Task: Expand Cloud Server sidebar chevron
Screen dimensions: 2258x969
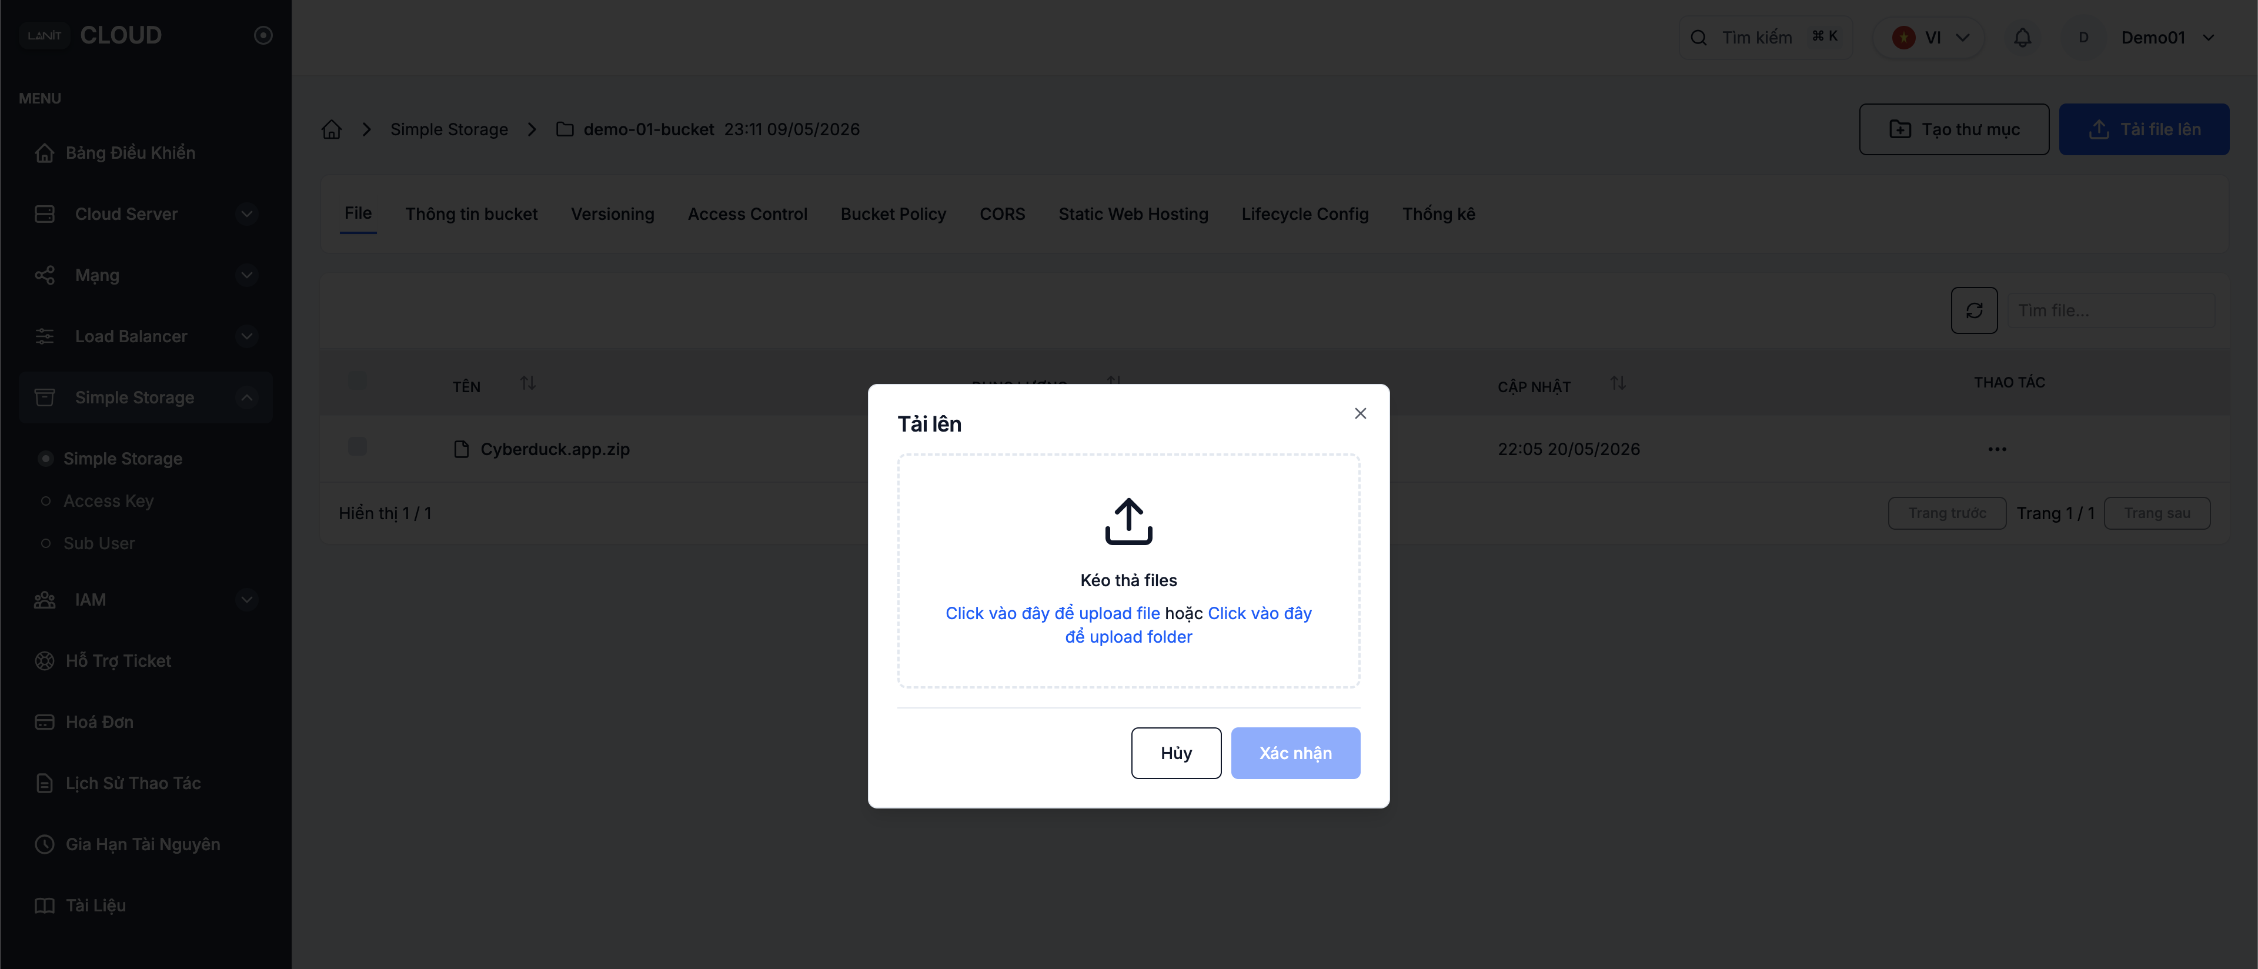Action: pos(246,214)
